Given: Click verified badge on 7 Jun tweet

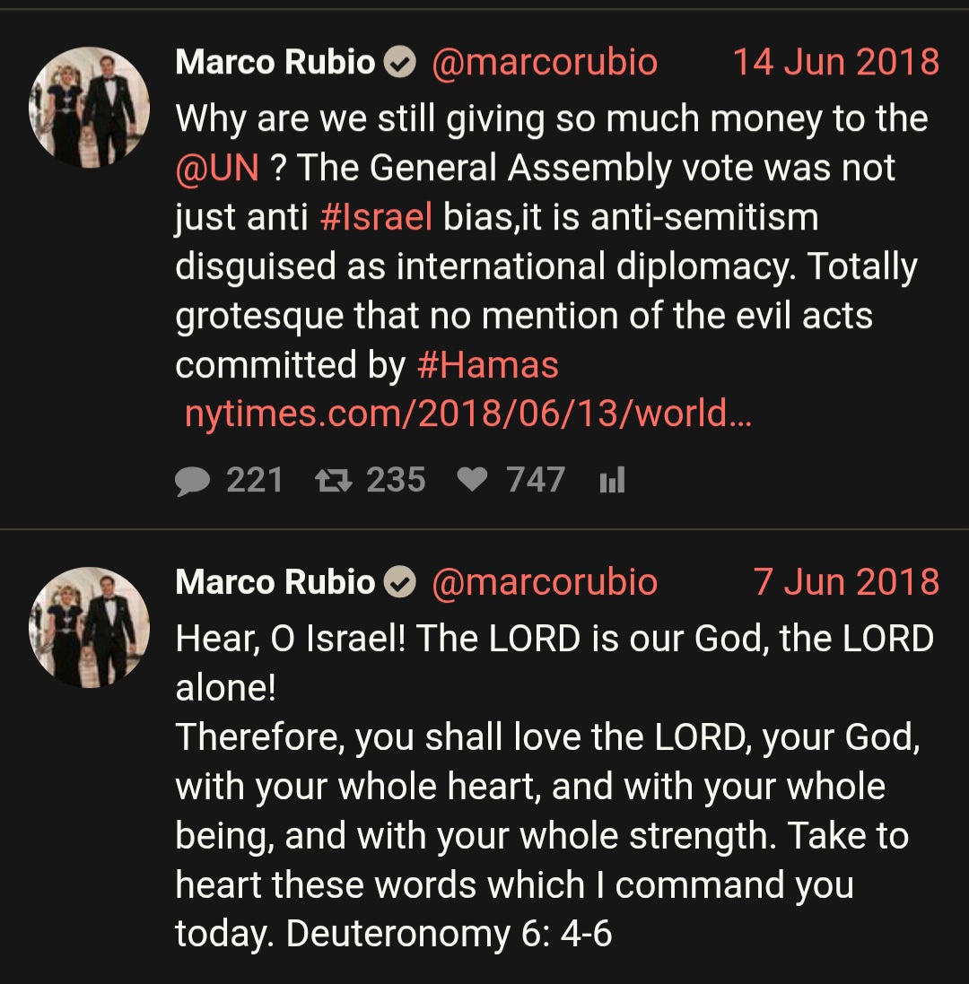Looking at the screenshot, I should click(399, 582).
